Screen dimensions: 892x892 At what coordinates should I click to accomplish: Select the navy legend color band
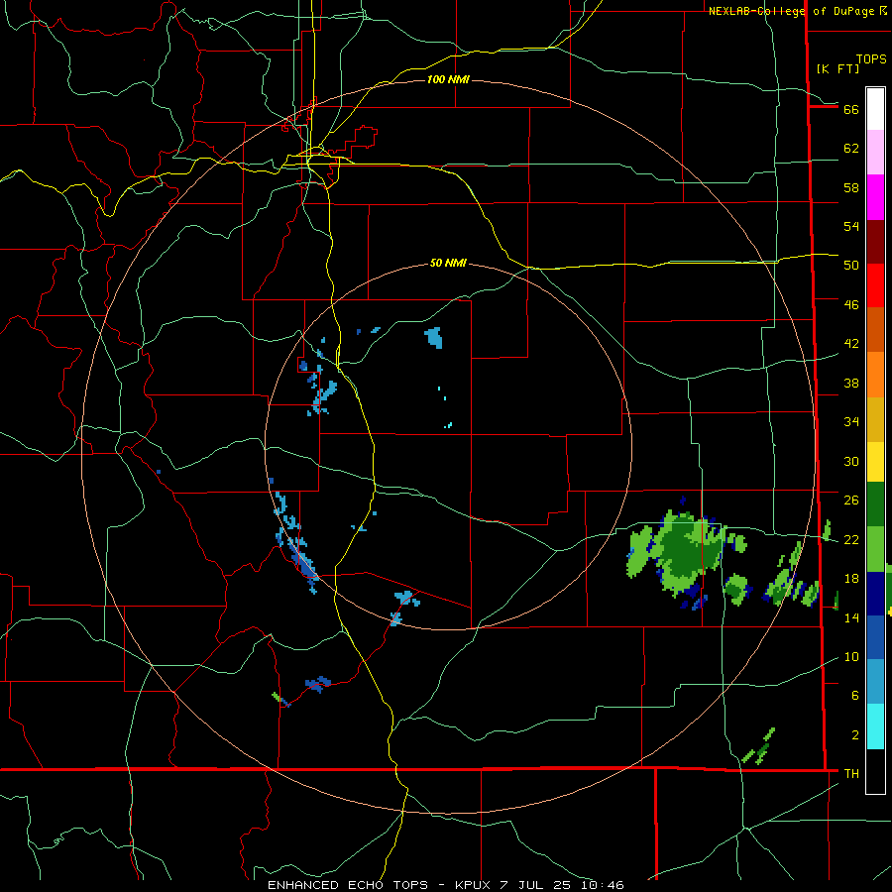pyautogui.click(x=875, y=594)
